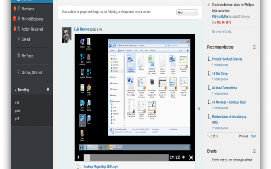Open Patricia Buffini profile link

[x=220, y=16]
